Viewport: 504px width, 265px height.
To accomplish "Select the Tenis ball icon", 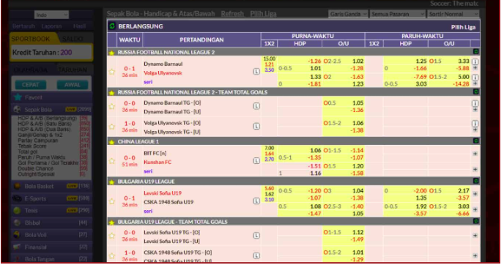I will (x=18, y=211).
